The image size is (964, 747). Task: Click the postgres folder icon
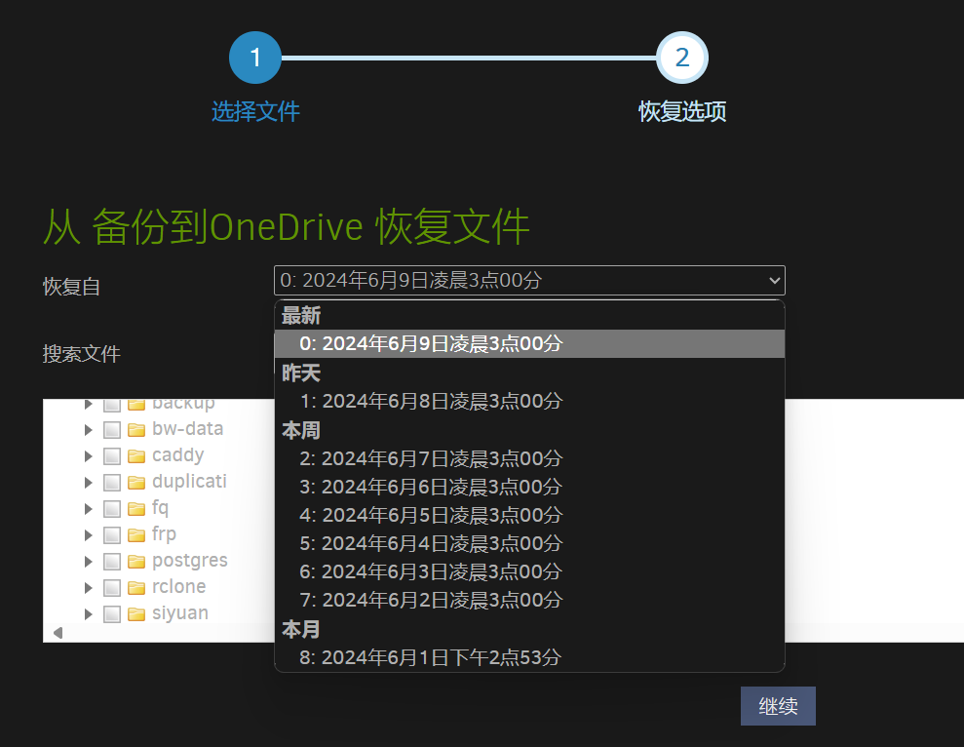[x=135, y=561]
